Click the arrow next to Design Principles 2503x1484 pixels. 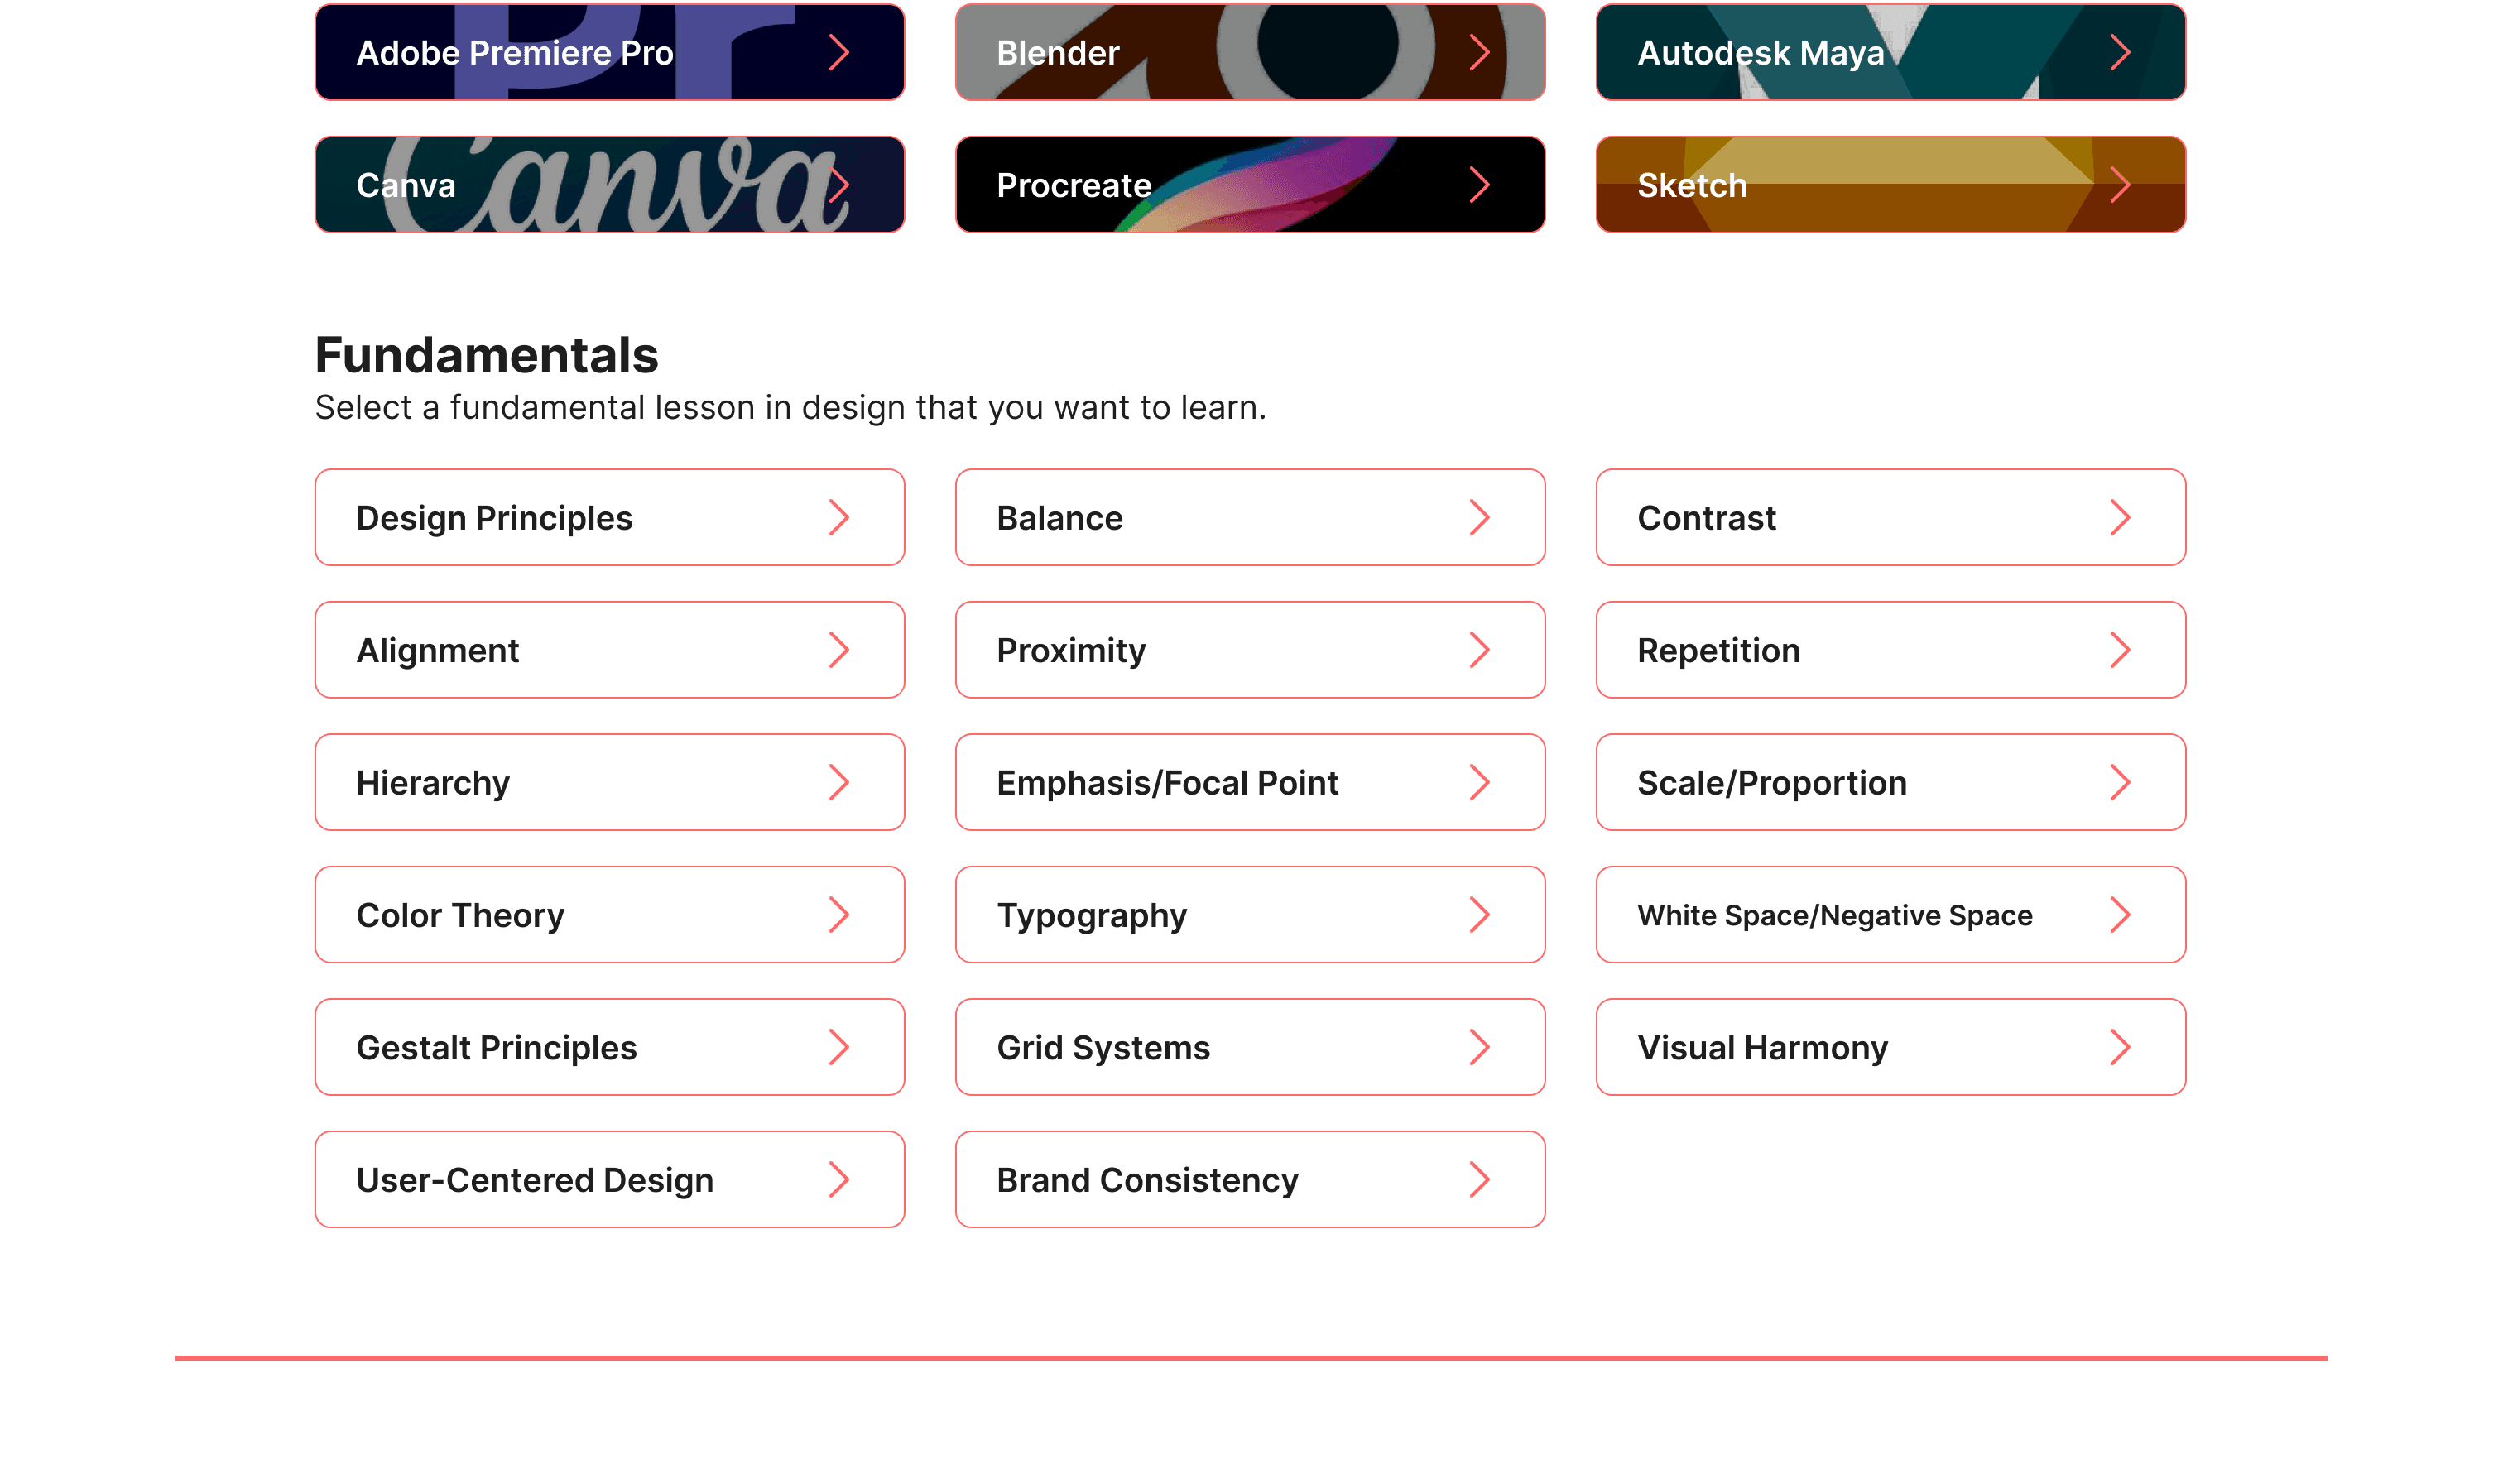pyautogui.click(x=838, y=518)
